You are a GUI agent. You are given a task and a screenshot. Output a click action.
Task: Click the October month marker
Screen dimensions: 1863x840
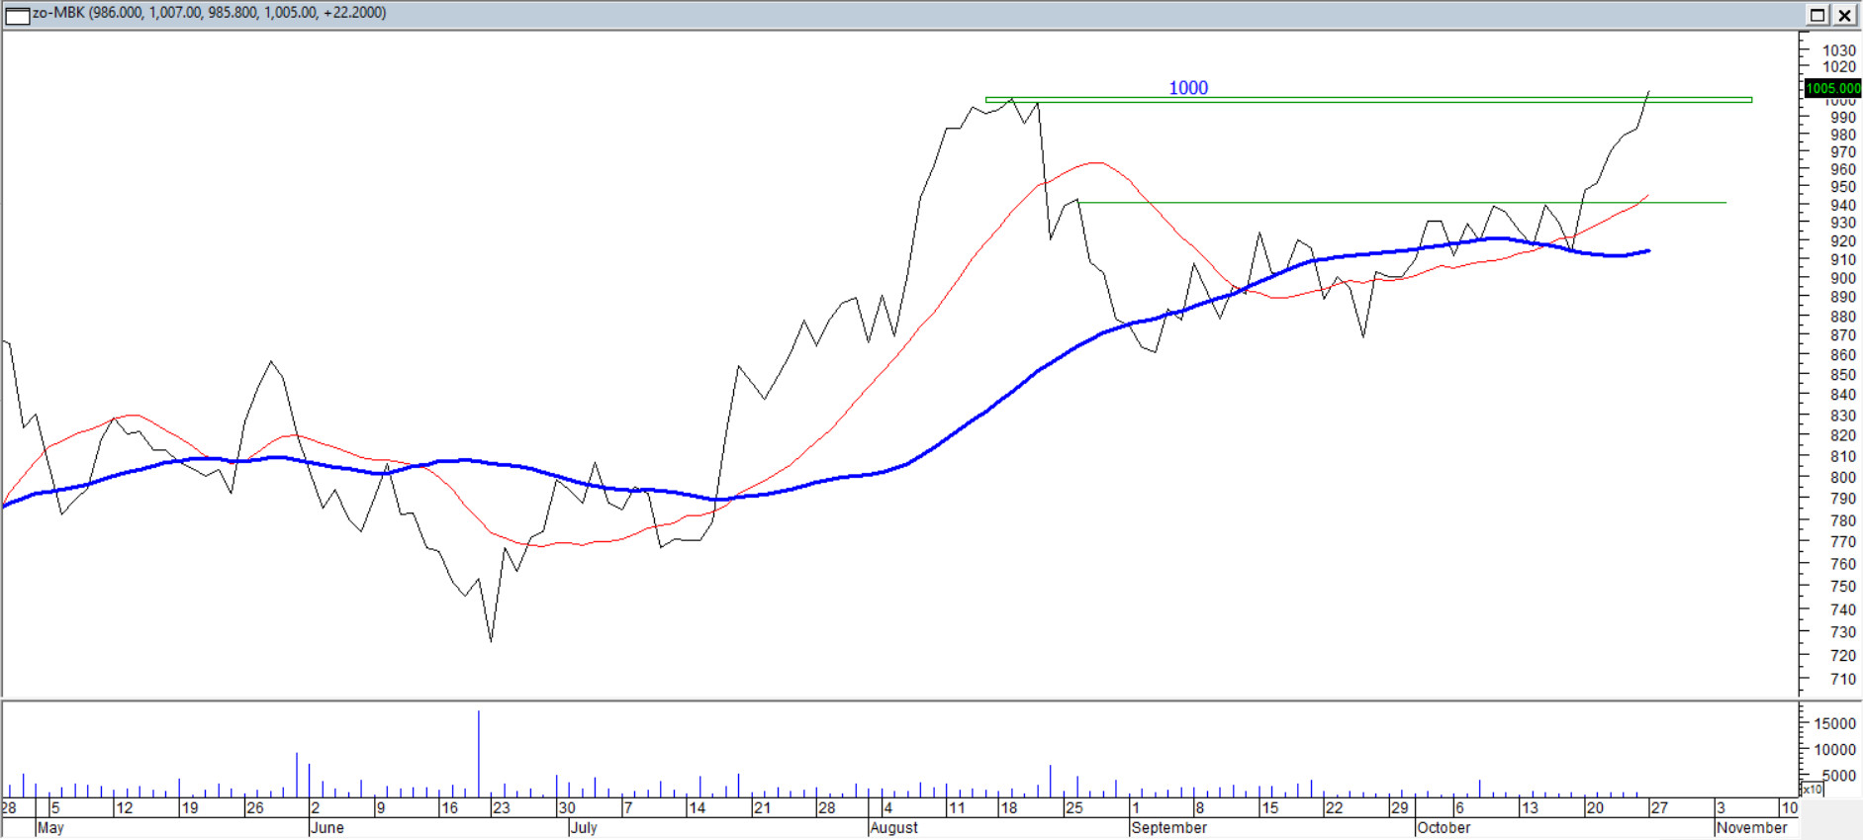1444,827
